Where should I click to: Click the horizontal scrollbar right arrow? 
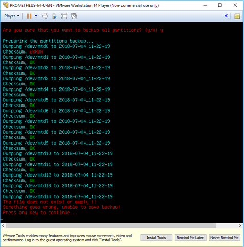click(240, 225)
